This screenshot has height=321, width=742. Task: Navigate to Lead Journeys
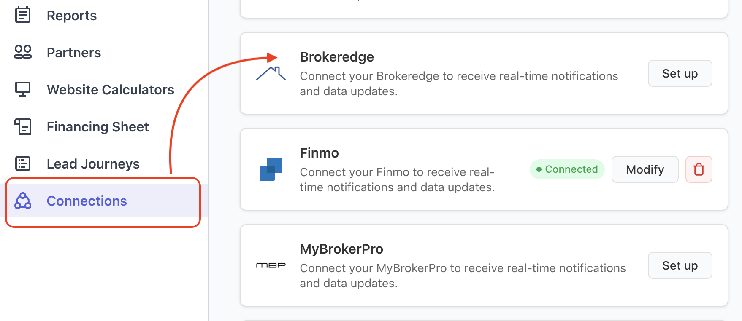93,164
